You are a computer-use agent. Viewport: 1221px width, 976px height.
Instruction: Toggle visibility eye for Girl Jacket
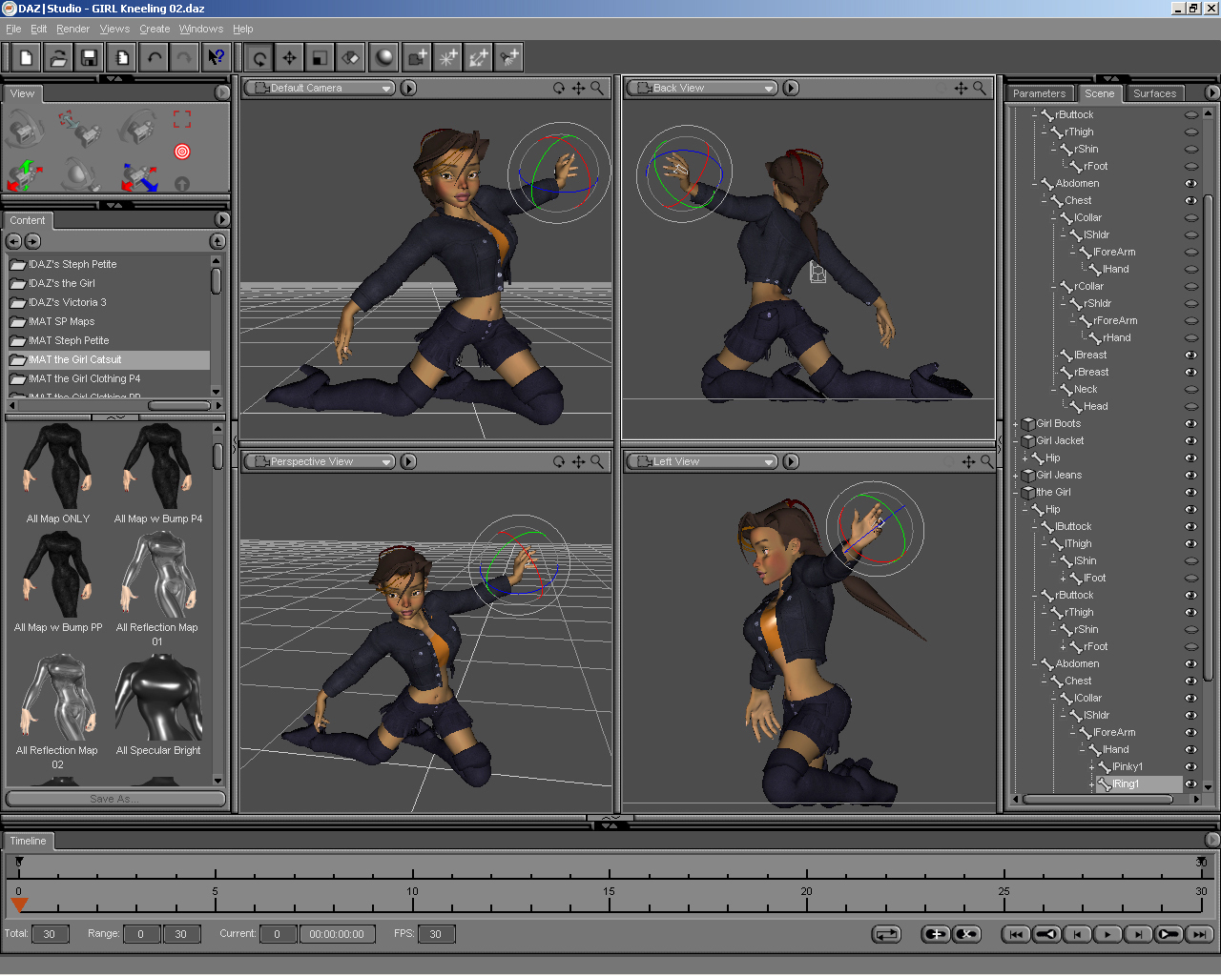1190,441
